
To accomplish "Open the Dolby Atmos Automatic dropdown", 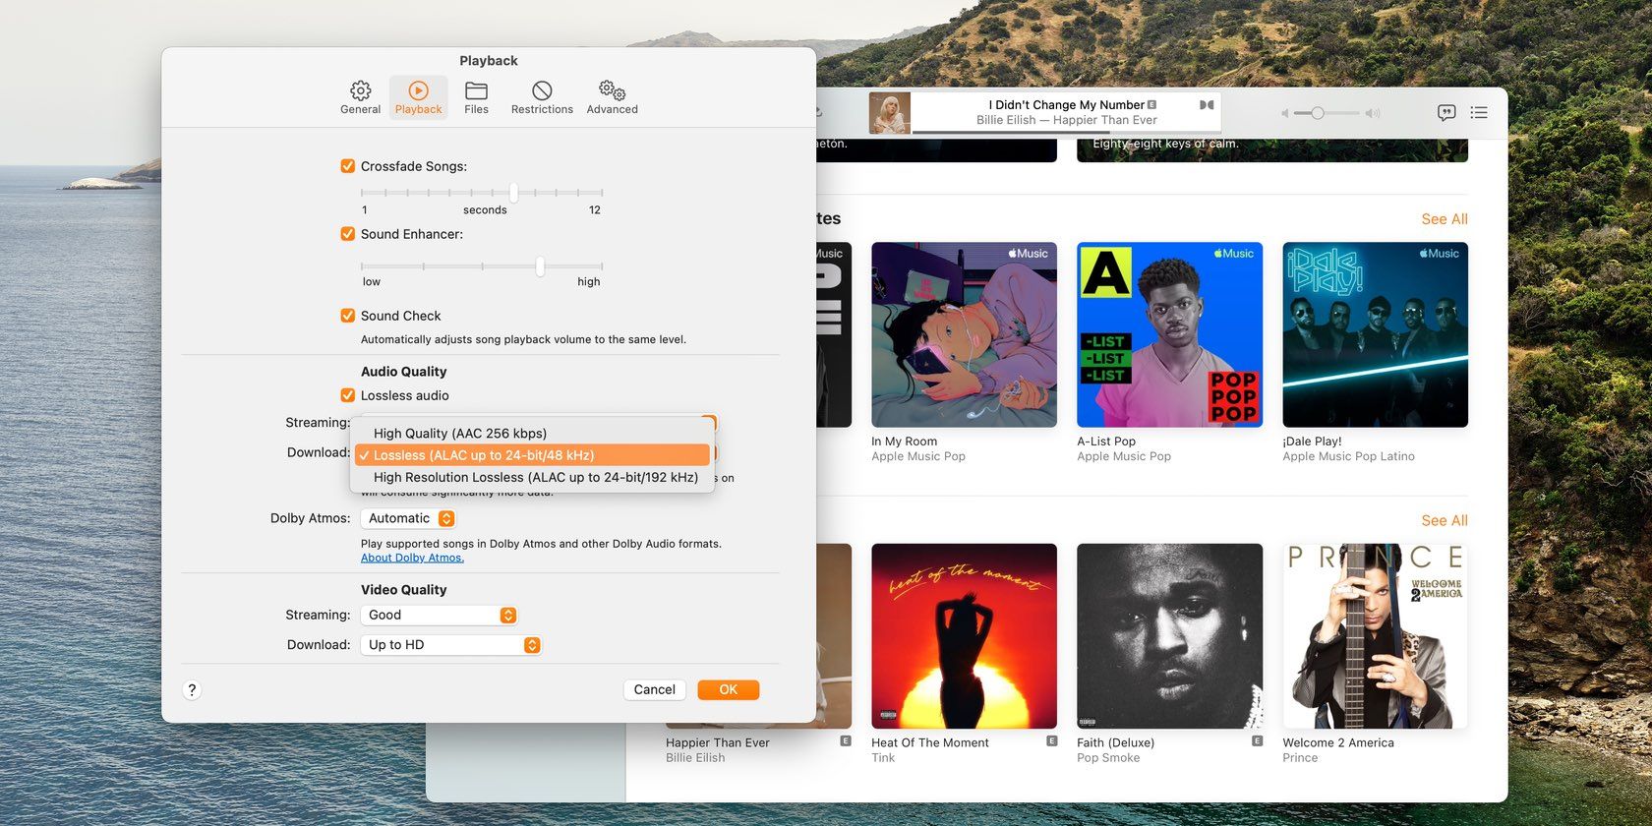I will pos(408,518).
